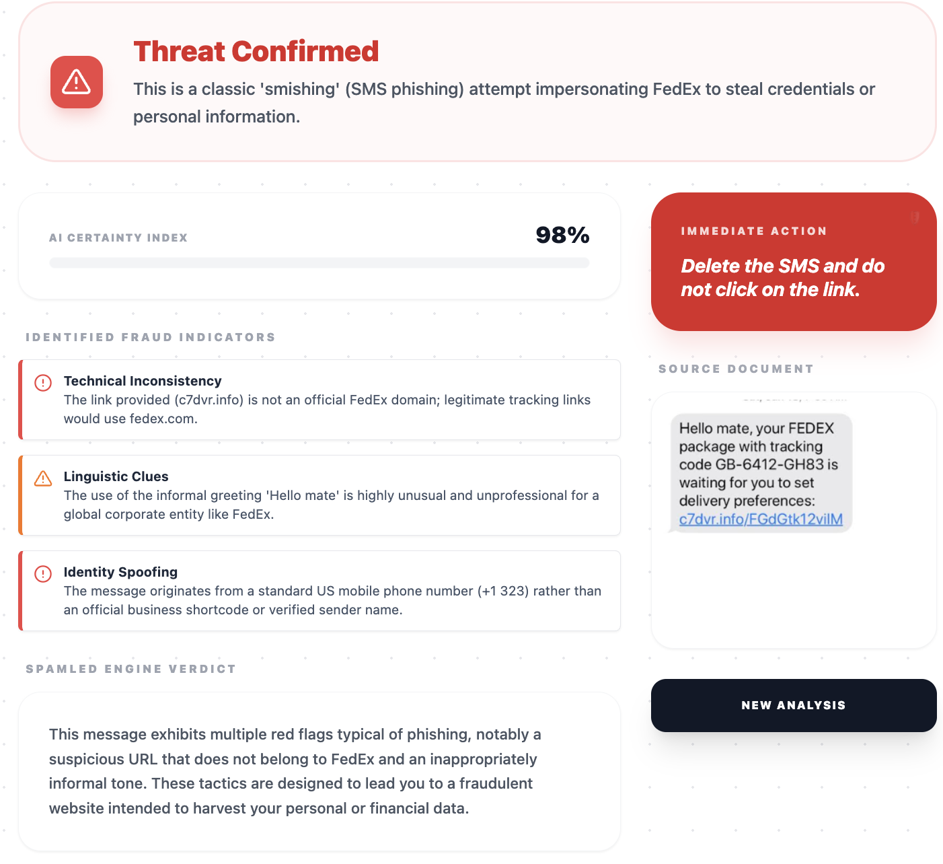
Task: Select the alert circle icon on Identity Spoofing
Action: coord(42,574)
